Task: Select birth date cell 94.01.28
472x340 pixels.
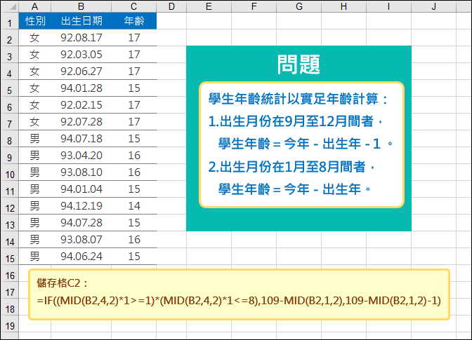Action: [81, 88]
